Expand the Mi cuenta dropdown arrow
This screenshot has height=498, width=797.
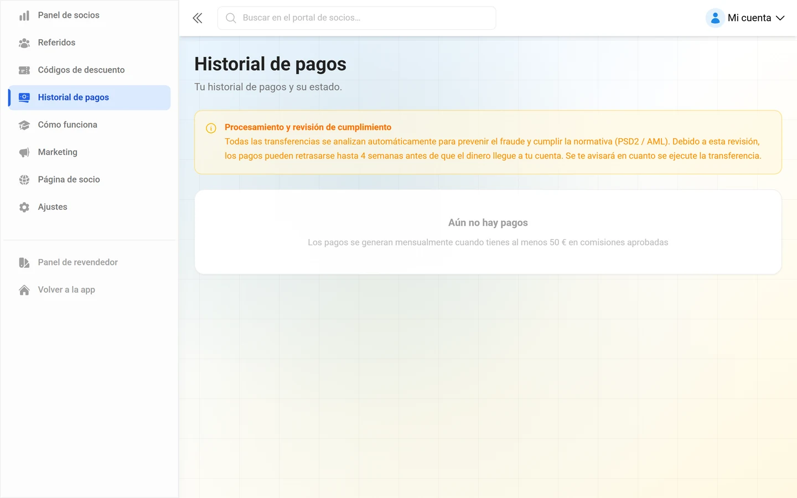(780, 18)
